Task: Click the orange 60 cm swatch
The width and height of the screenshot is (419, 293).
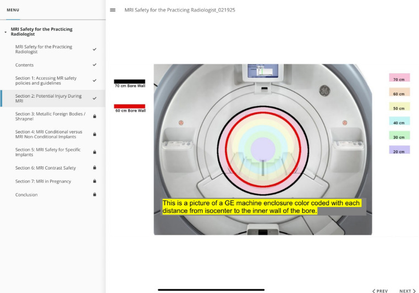Action: point(399,92)
